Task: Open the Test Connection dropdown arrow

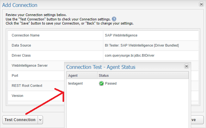Action: pyautogui.click(x=40, y=120)
